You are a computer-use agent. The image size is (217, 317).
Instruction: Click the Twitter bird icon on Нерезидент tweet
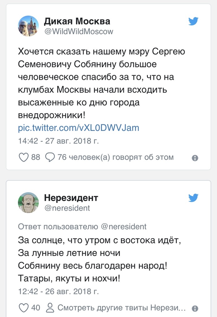tap(193, 198)
